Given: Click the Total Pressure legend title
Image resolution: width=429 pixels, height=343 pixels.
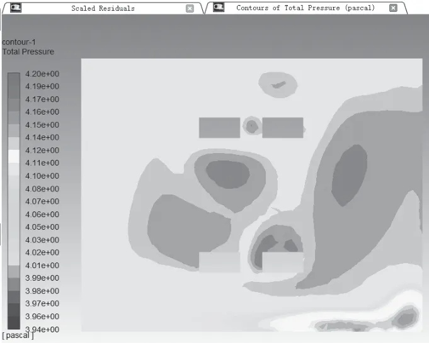Looking at the screenshot, I should click(28, 52).
